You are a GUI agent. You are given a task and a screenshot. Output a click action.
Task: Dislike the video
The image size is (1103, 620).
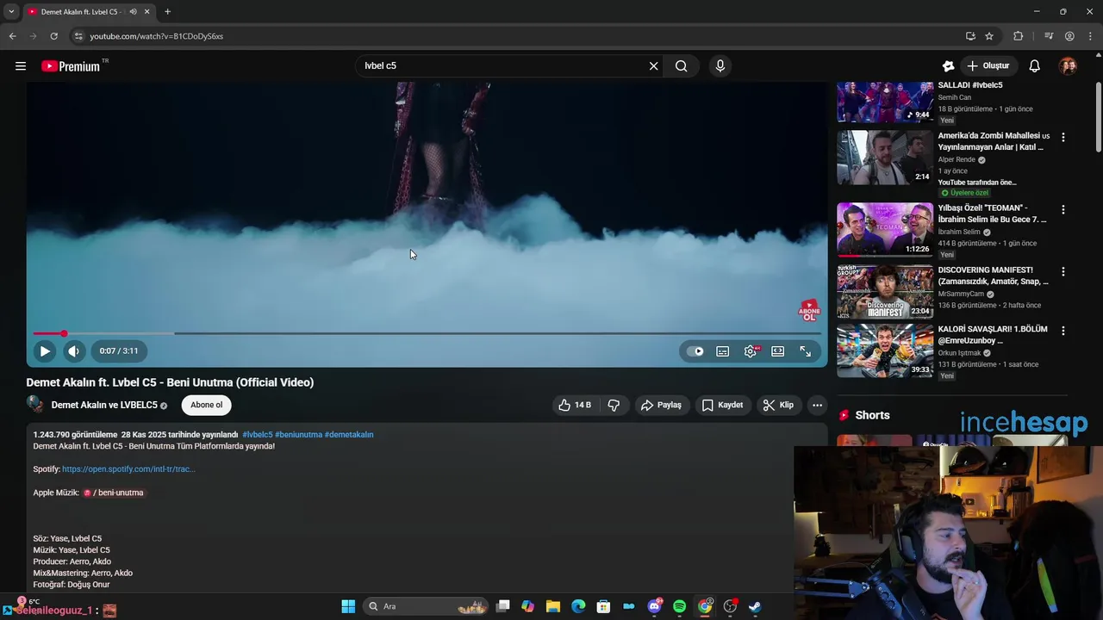614,405
